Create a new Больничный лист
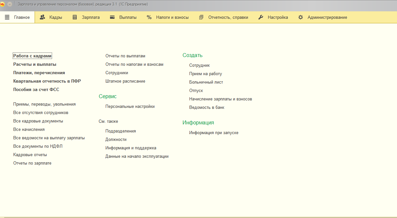Image resolution: width=397 pixels, height=218 pixels. pos(206,82)
